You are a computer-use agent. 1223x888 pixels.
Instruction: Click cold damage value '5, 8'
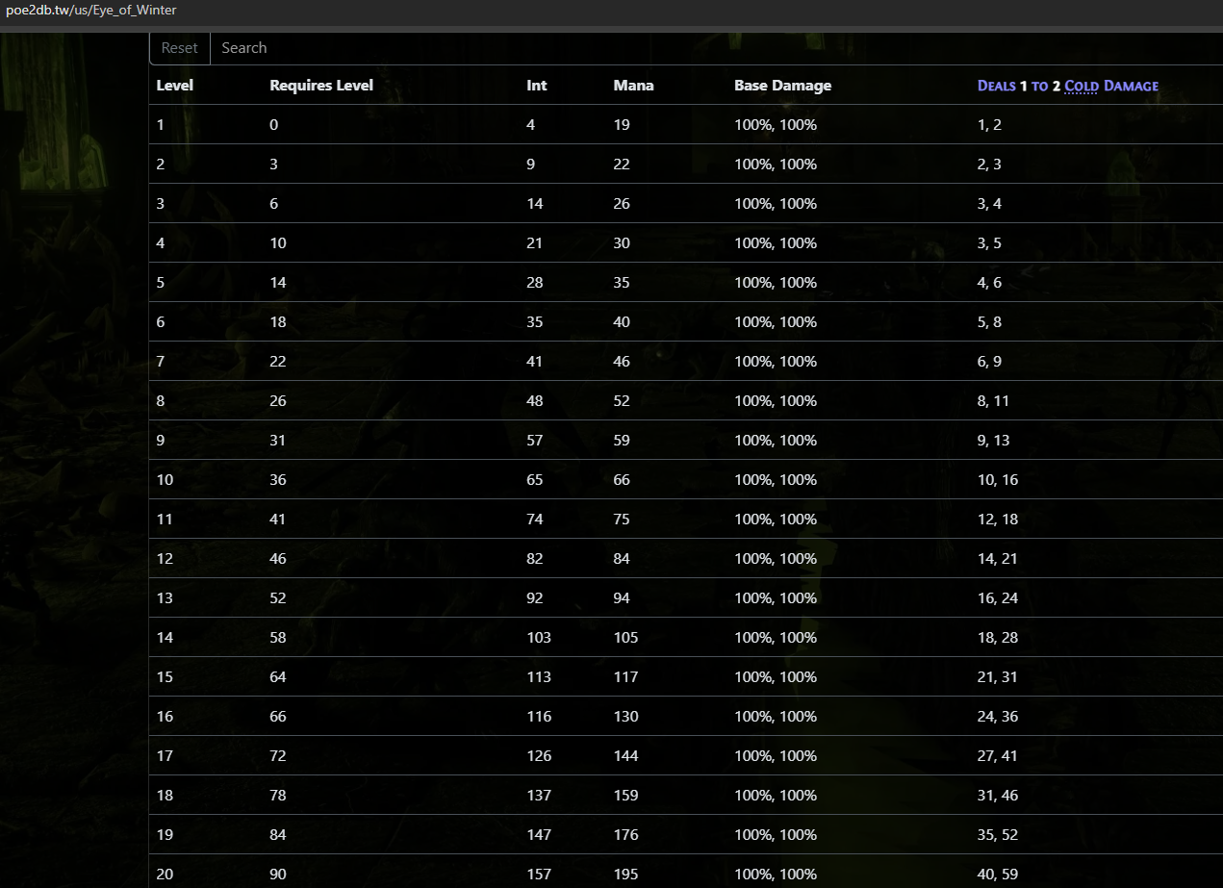pyautogui.click(x=989, y=322)
